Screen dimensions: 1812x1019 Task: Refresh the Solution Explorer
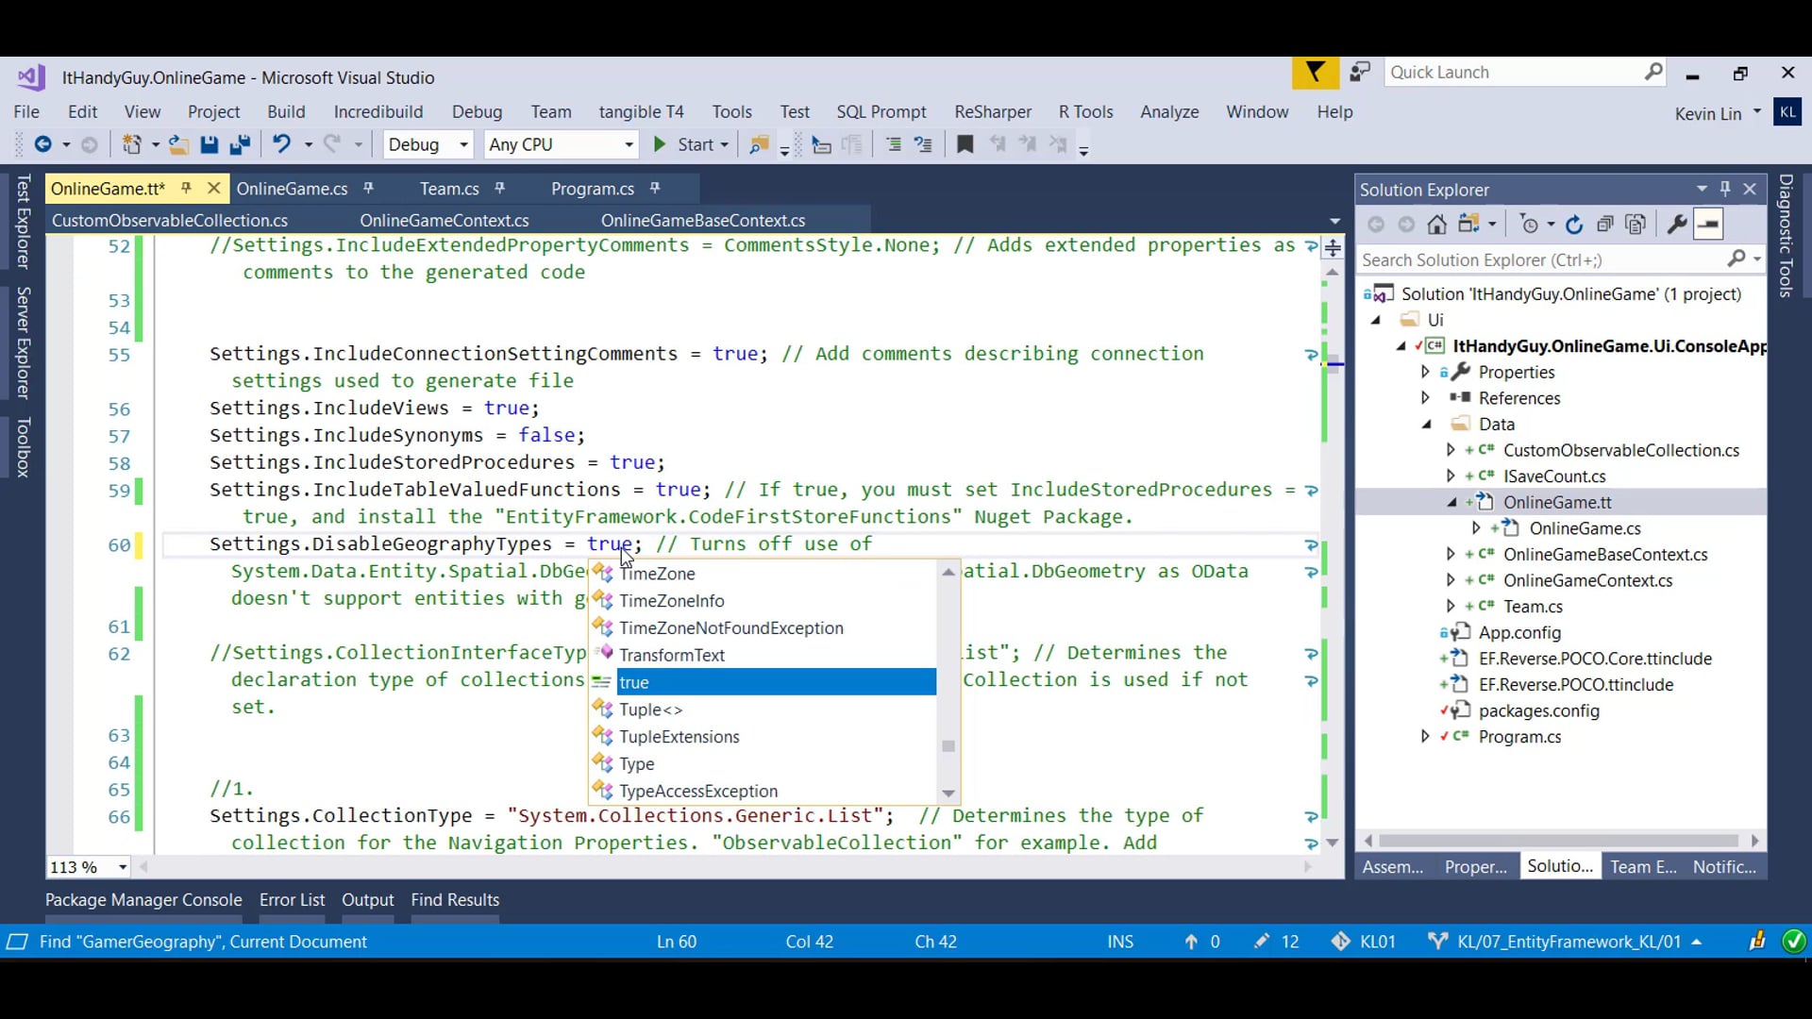click(x=1574, y=225)
